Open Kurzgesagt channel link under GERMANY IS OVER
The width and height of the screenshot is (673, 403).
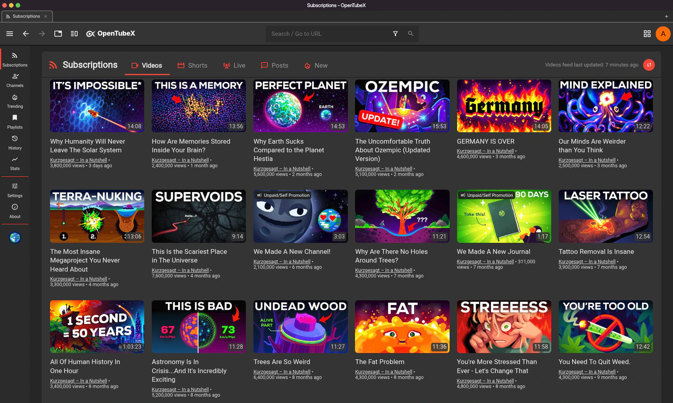click(x=485, y=151)
